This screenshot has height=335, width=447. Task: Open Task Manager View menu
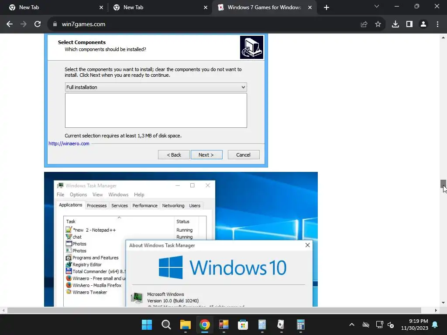(97, 195)
